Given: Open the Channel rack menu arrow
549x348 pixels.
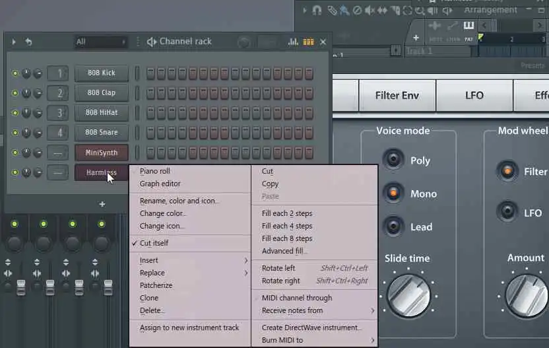Looking at the screenshot, I should click(14, 42).
